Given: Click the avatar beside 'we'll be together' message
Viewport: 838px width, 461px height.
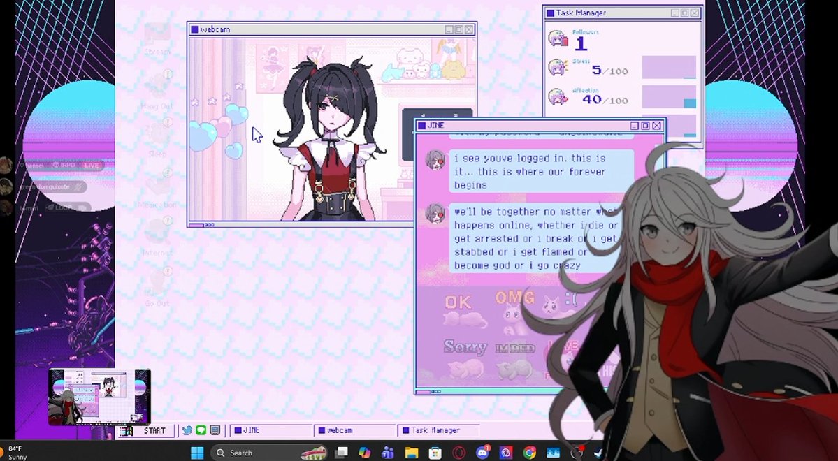Looking at the screenshot, I should (435, 214).
